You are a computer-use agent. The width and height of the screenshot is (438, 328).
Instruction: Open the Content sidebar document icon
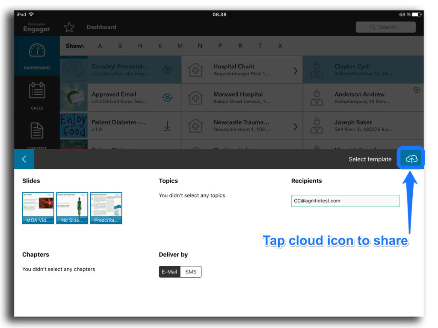pos(37,131)
